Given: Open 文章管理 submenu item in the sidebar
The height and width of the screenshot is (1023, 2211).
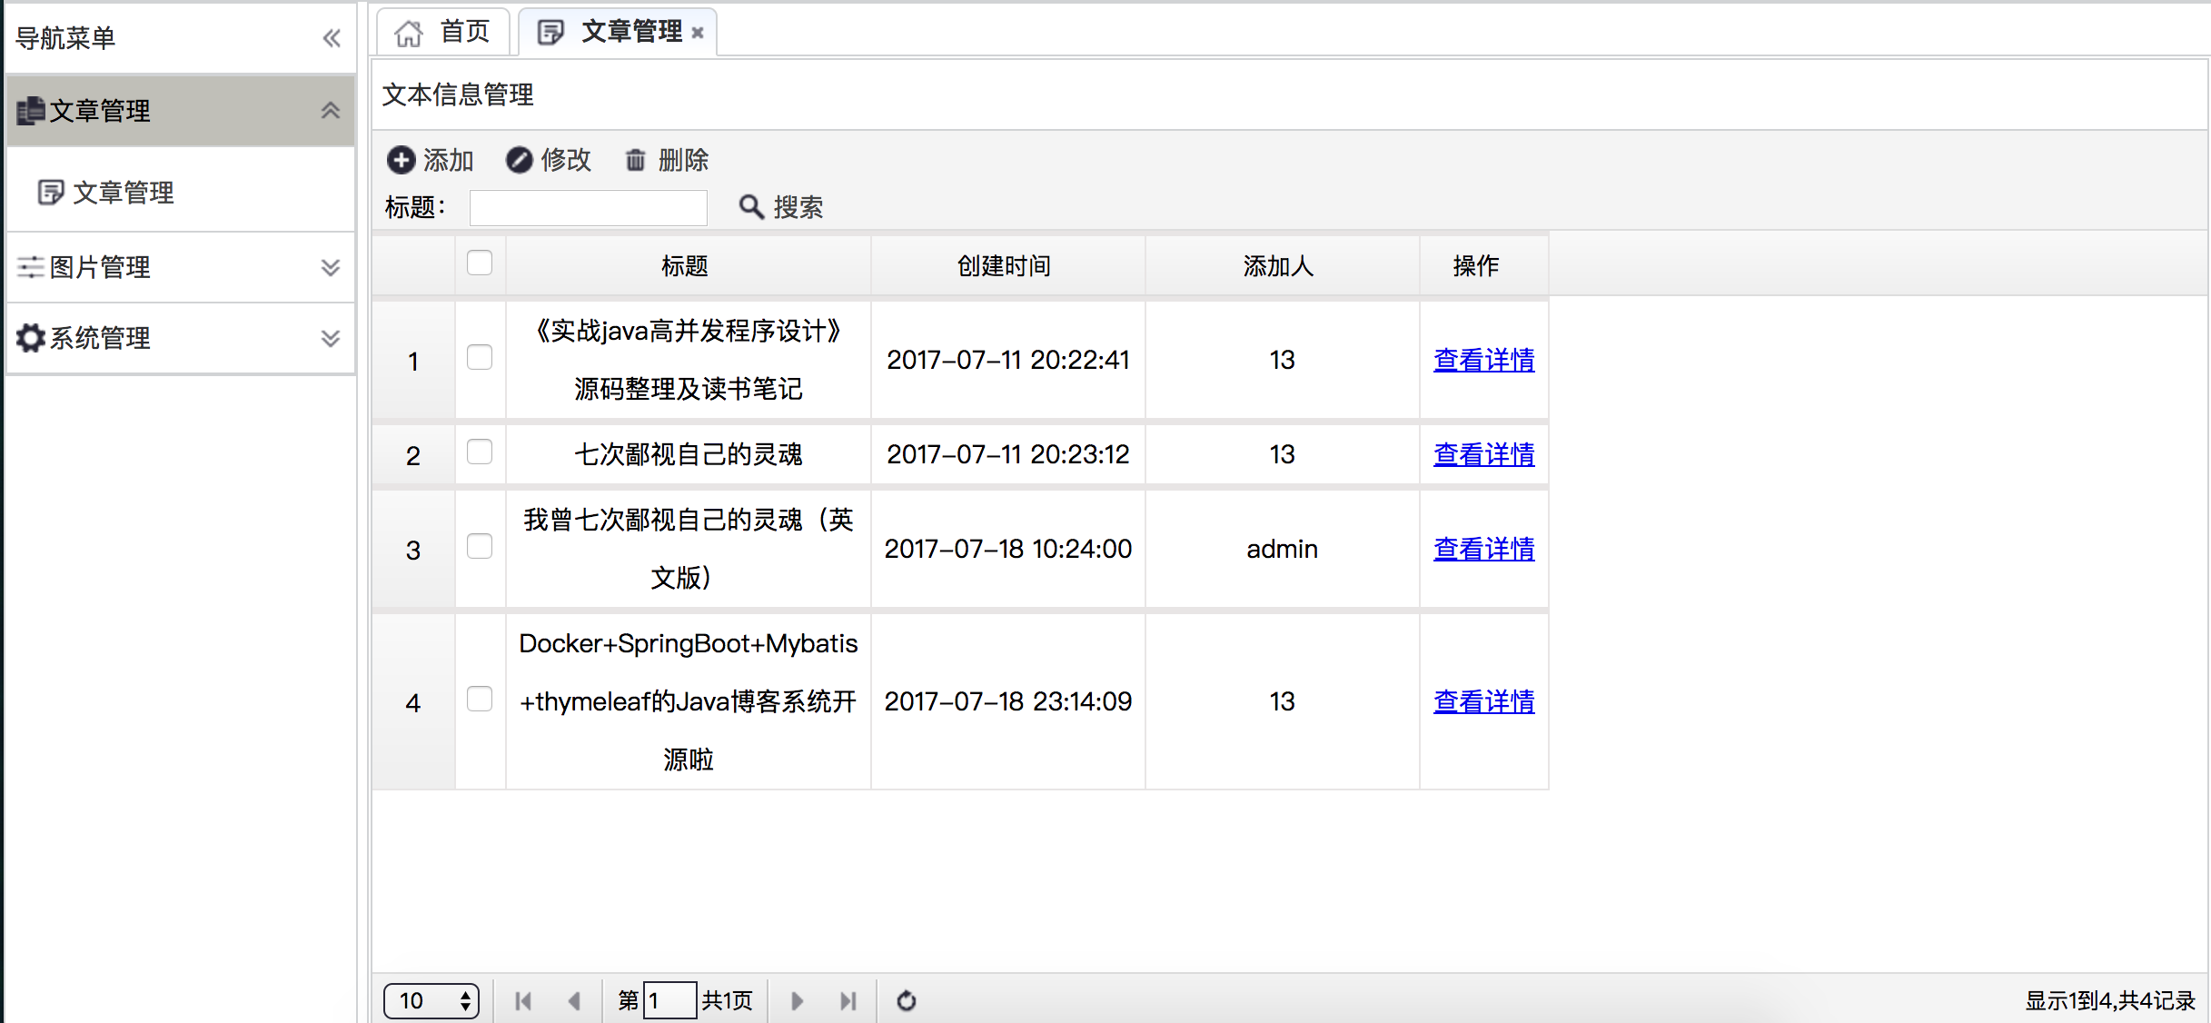Looking at the screenshot, I should click(x=123, y=193).
